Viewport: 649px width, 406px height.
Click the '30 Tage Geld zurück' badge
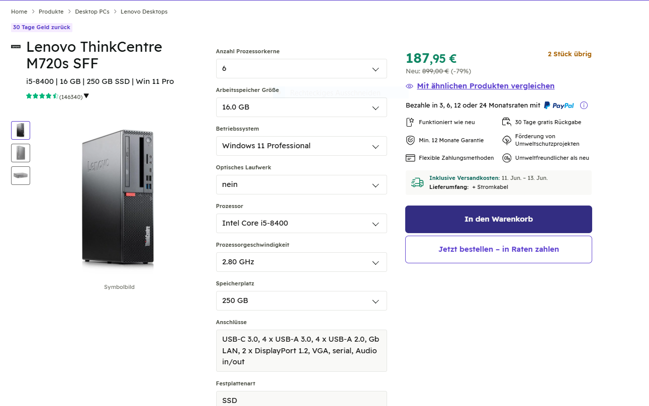42,27
